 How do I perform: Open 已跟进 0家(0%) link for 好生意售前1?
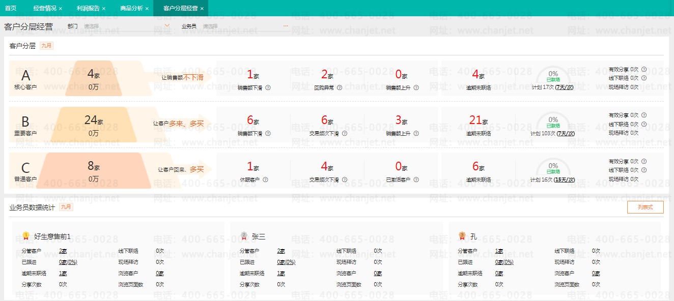tap(68, 262)
